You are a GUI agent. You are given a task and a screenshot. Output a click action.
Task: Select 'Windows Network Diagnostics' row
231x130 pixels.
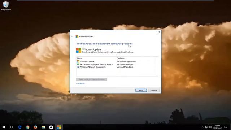117,67
